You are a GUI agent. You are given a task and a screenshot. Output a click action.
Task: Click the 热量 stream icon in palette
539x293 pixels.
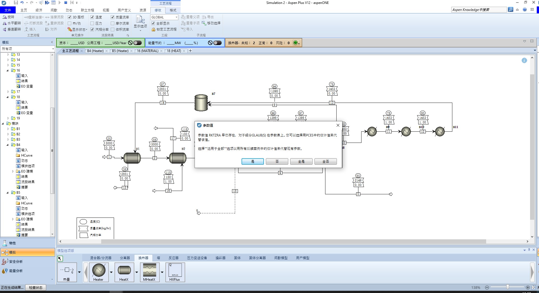[x=67, y=272]
